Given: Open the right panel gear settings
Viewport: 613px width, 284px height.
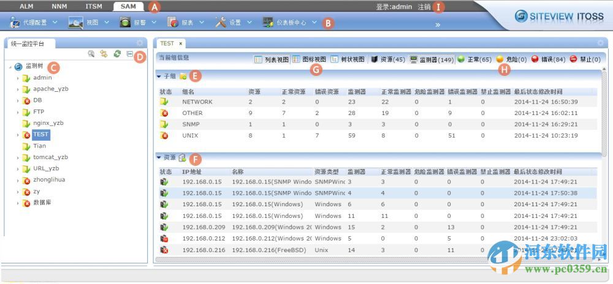Looking at the screenshot, I should click(601, 43).
